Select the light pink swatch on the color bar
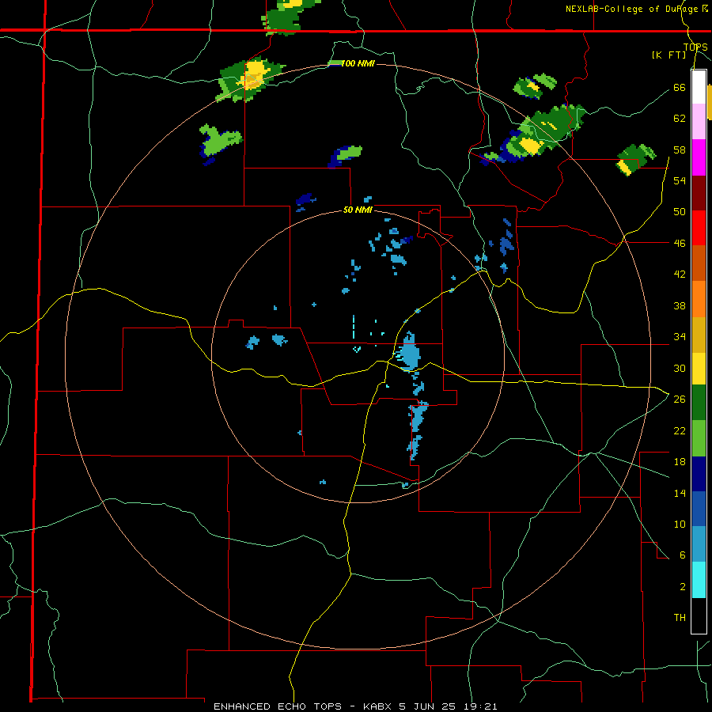The width and height of the screenshot is (712, 712). point(699,121)
